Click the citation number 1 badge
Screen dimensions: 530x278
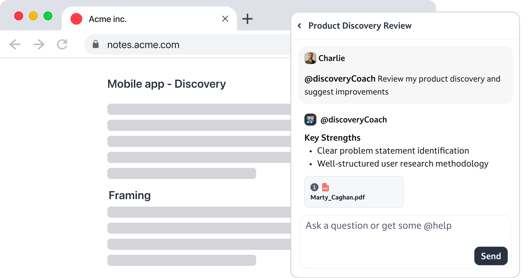pyautogui.click(x=314, y=187)
